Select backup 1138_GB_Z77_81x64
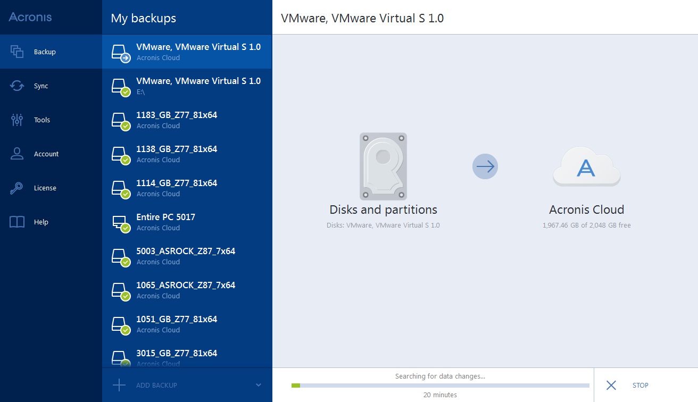Viewport: 698px width, 402px height. (x=187, y=154)
